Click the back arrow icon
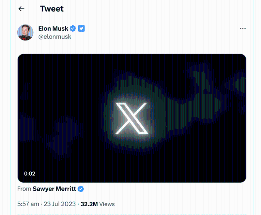This screenshot has height=215, width=261. (x=22, y=9)
